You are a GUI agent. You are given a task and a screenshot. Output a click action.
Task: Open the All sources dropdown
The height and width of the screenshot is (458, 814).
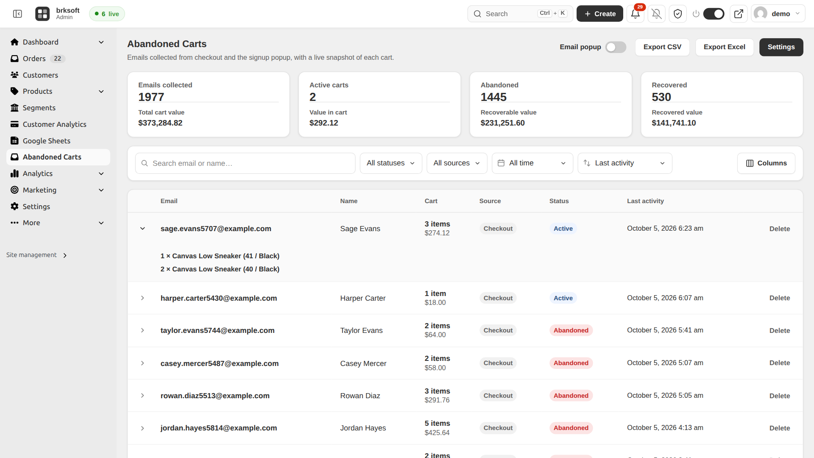pyautogui.click(x=457, y=163)
